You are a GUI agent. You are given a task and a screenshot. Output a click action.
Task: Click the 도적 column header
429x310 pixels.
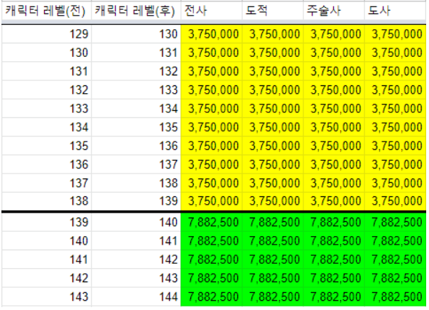[x=273, y=11]
